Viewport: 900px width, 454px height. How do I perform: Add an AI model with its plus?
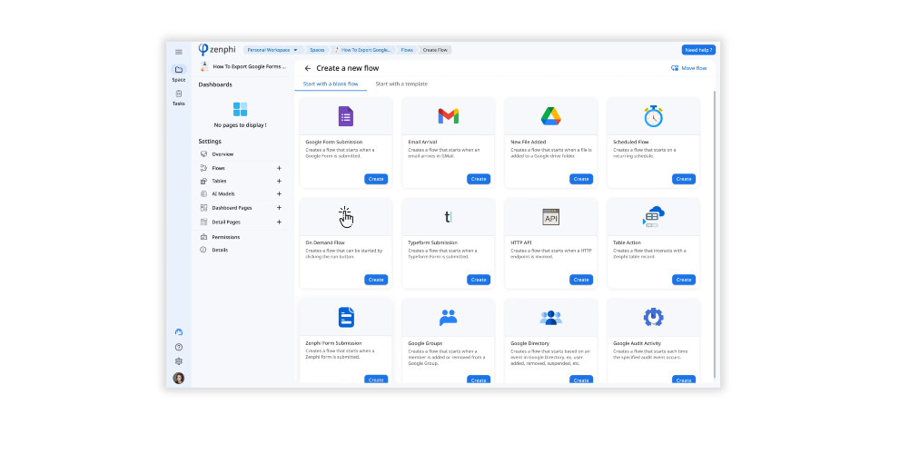click(279, 194)
